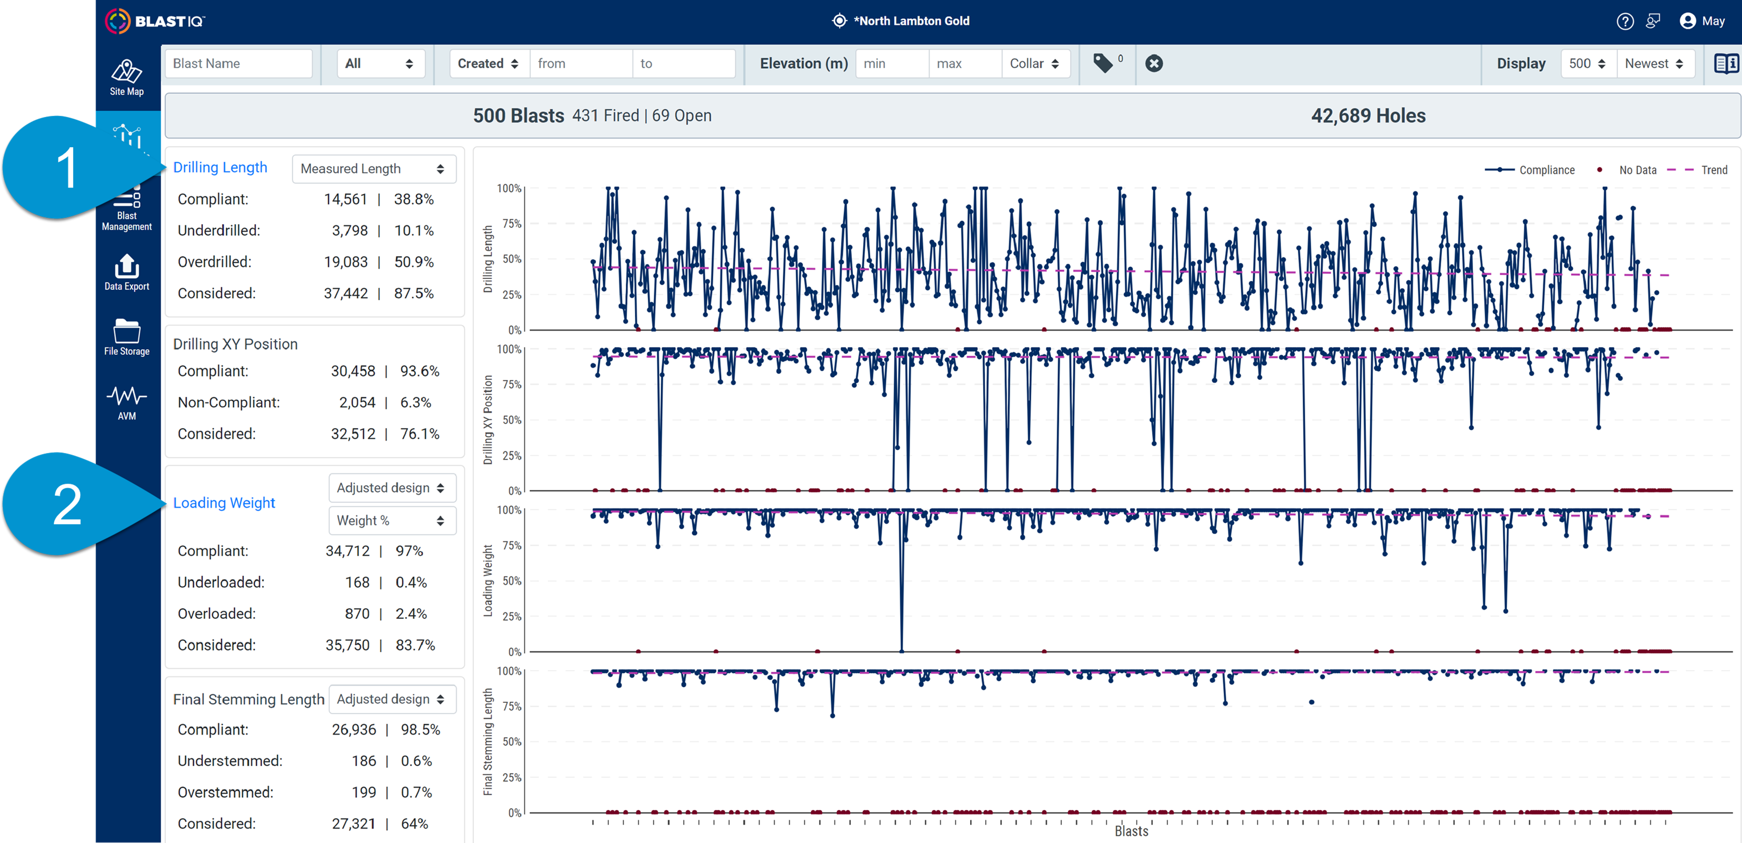This screenshot has width=1742, height=843.
Task: Toggle the Compliance series in the legend
Action: pyautogui.click(x=1529, y=170)
